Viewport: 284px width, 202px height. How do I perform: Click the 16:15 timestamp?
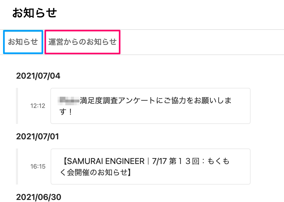[38, 167]
